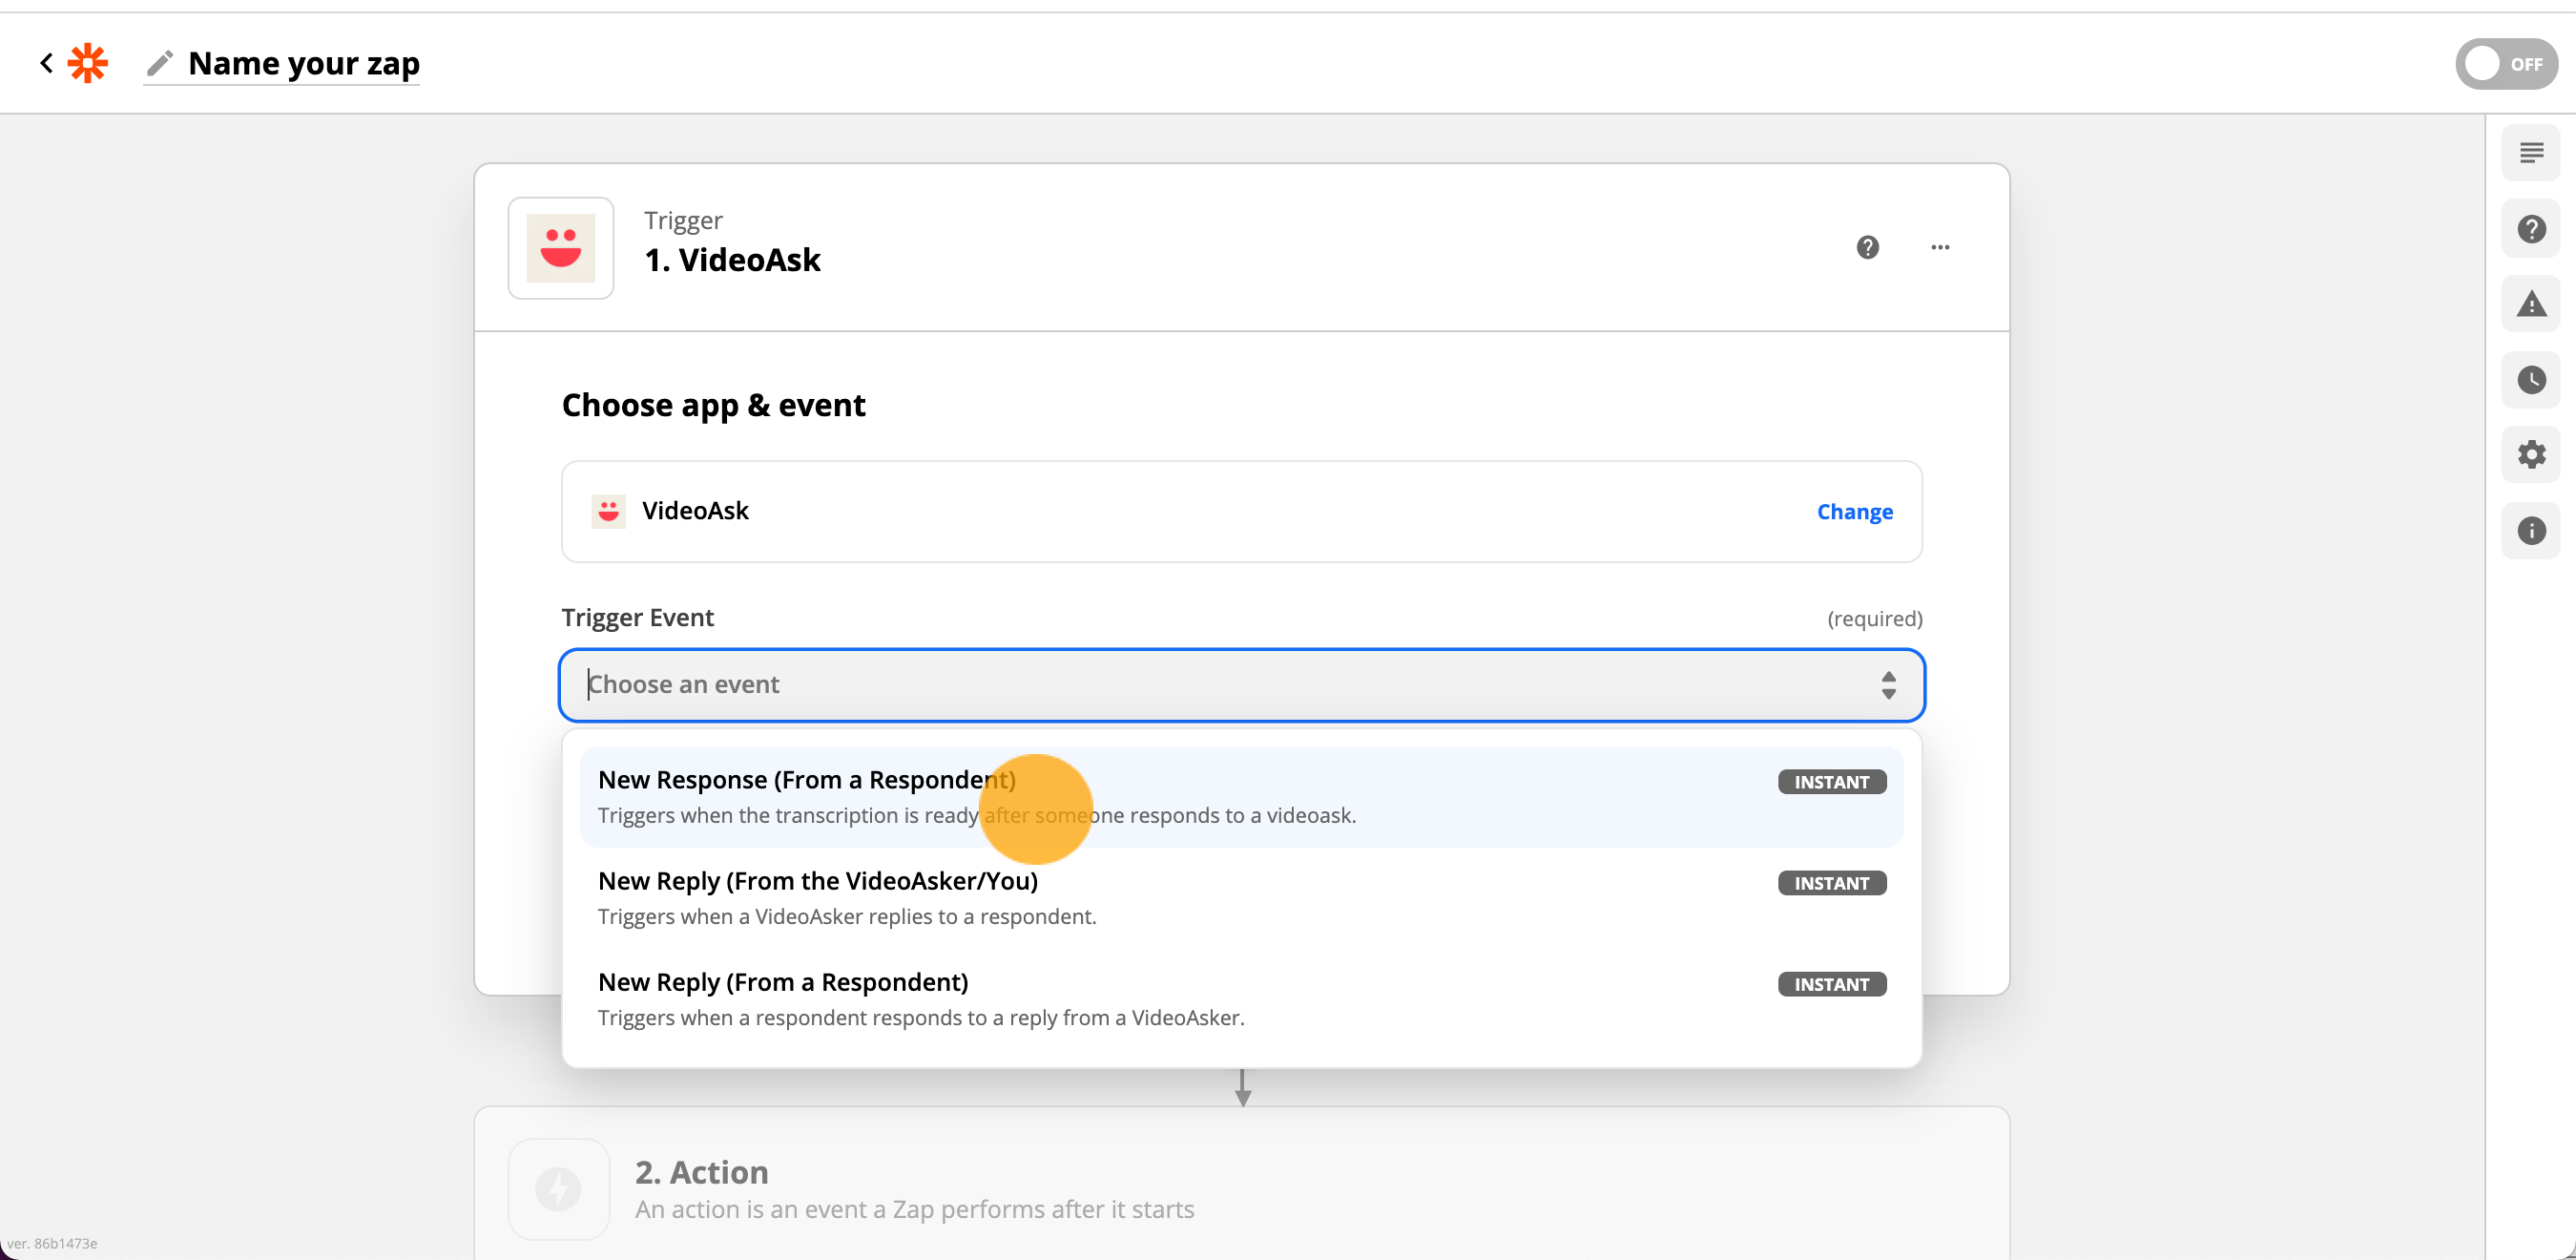Open the 2. Action step
Image resolution: width=2576 pixels, height=1260 pixels.
tap(1242, 1183)
